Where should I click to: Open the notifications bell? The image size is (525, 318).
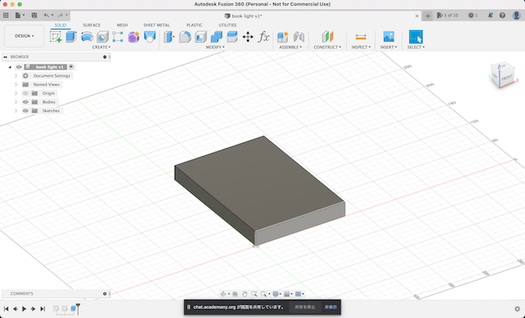pyautogui.click(x=491, y=16)
